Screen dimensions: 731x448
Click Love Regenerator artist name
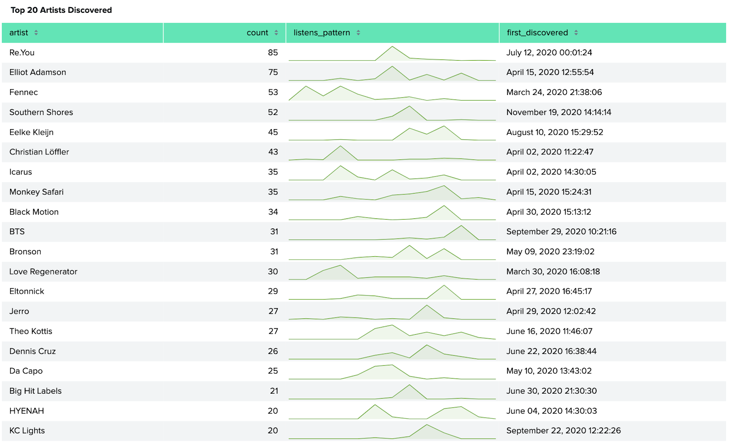pos(43,272)
